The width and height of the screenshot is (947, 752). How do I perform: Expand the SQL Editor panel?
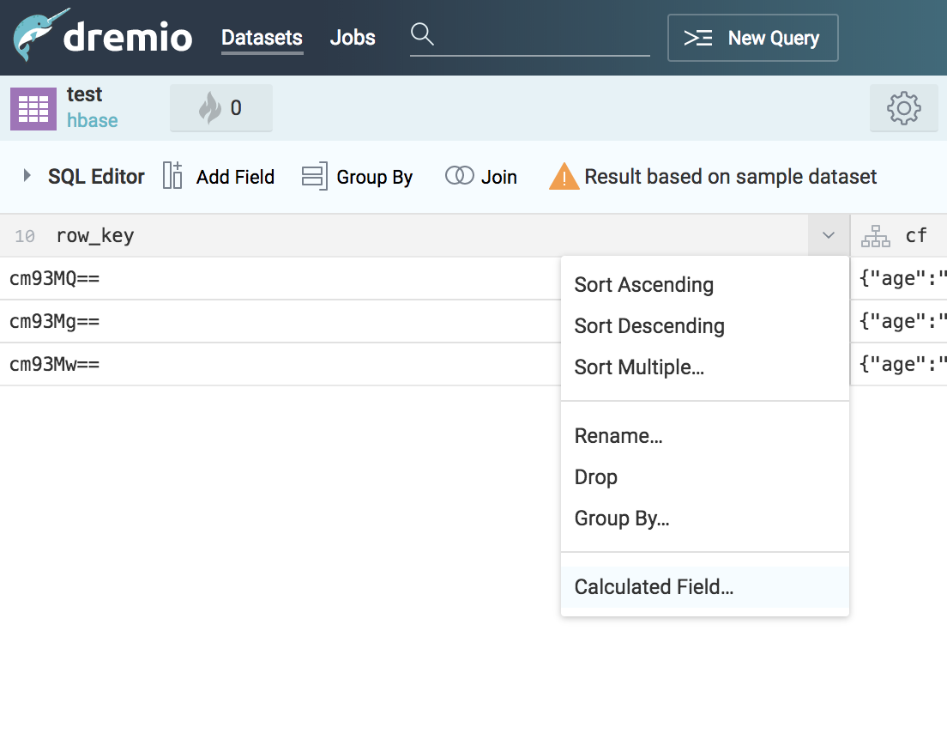point(27,176)
